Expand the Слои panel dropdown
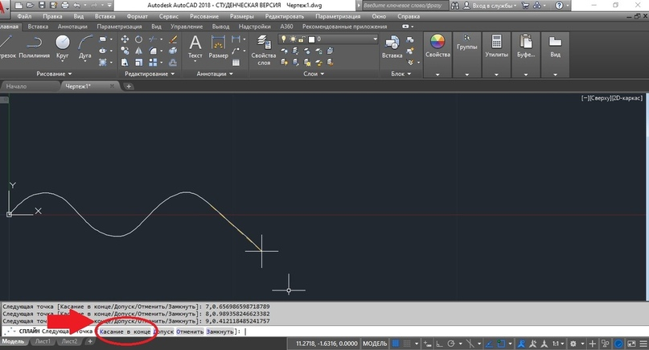 [x=314, y=74]
